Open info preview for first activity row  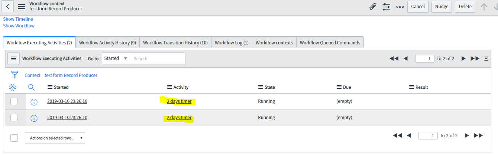click(x=34, y=102)
